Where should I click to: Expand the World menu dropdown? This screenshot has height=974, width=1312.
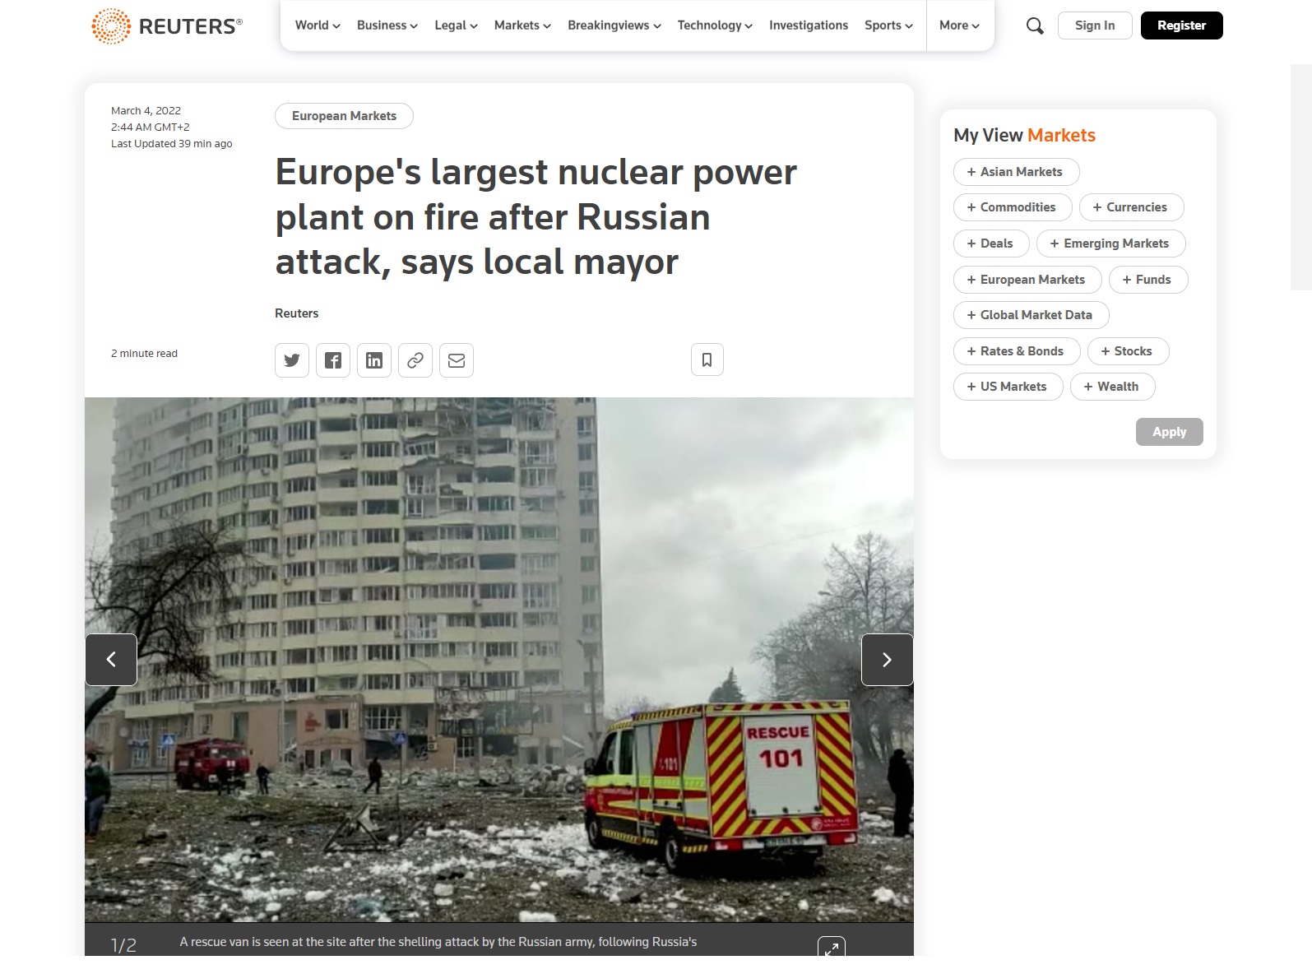(x=318, y=26)
